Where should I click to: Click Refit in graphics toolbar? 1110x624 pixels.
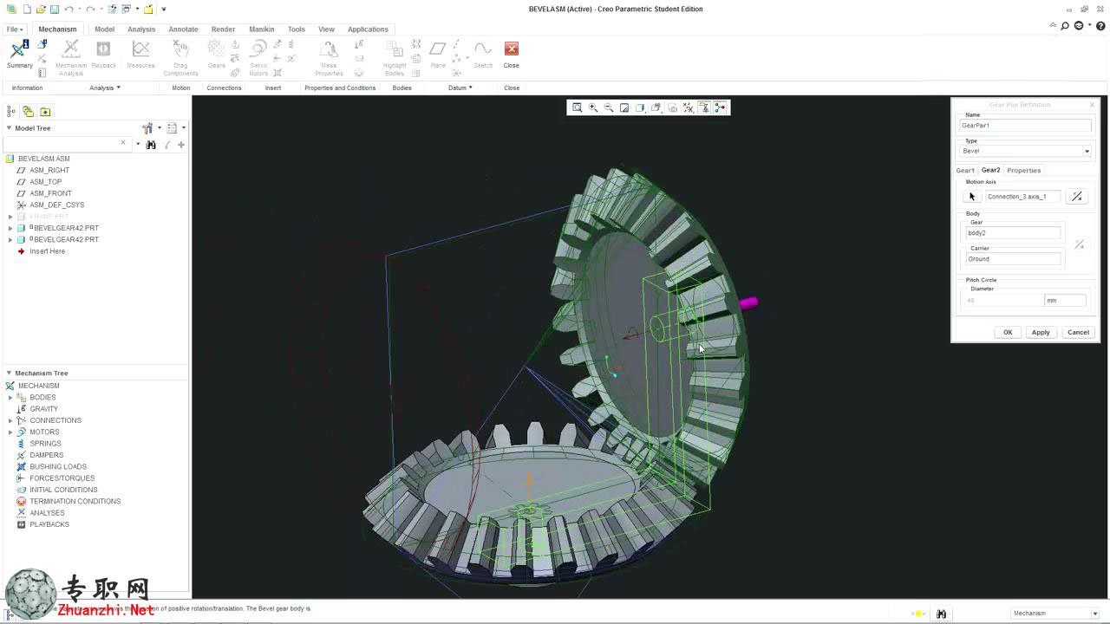click(577, 107)
